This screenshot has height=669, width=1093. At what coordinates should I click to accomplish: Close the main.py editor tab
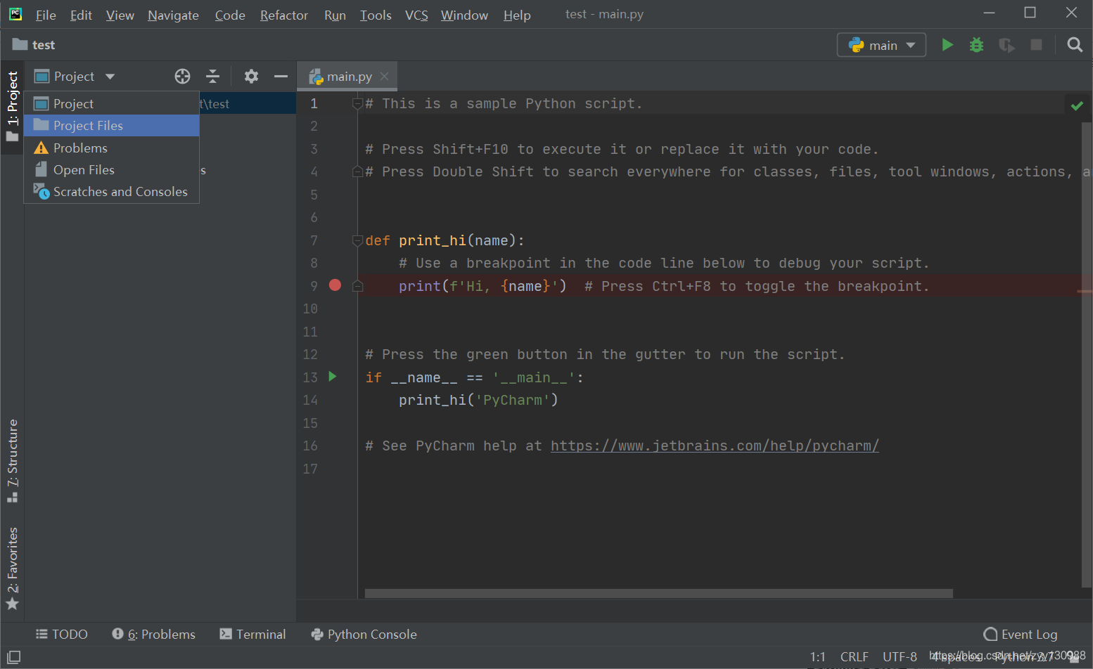384,77
